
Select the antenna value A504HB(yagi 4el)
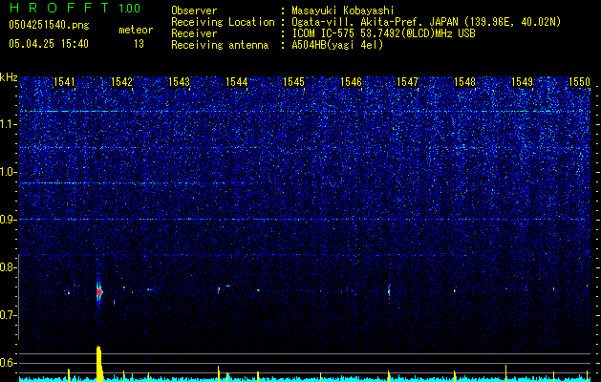337,45
